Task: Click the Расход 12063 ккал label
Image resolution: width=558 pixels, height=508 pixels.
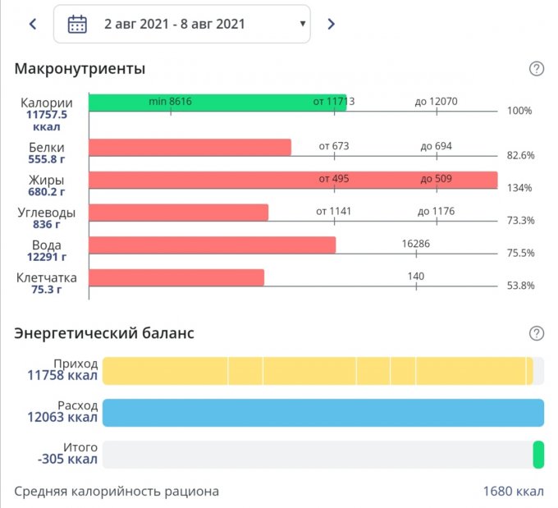Action: [63, 412]
